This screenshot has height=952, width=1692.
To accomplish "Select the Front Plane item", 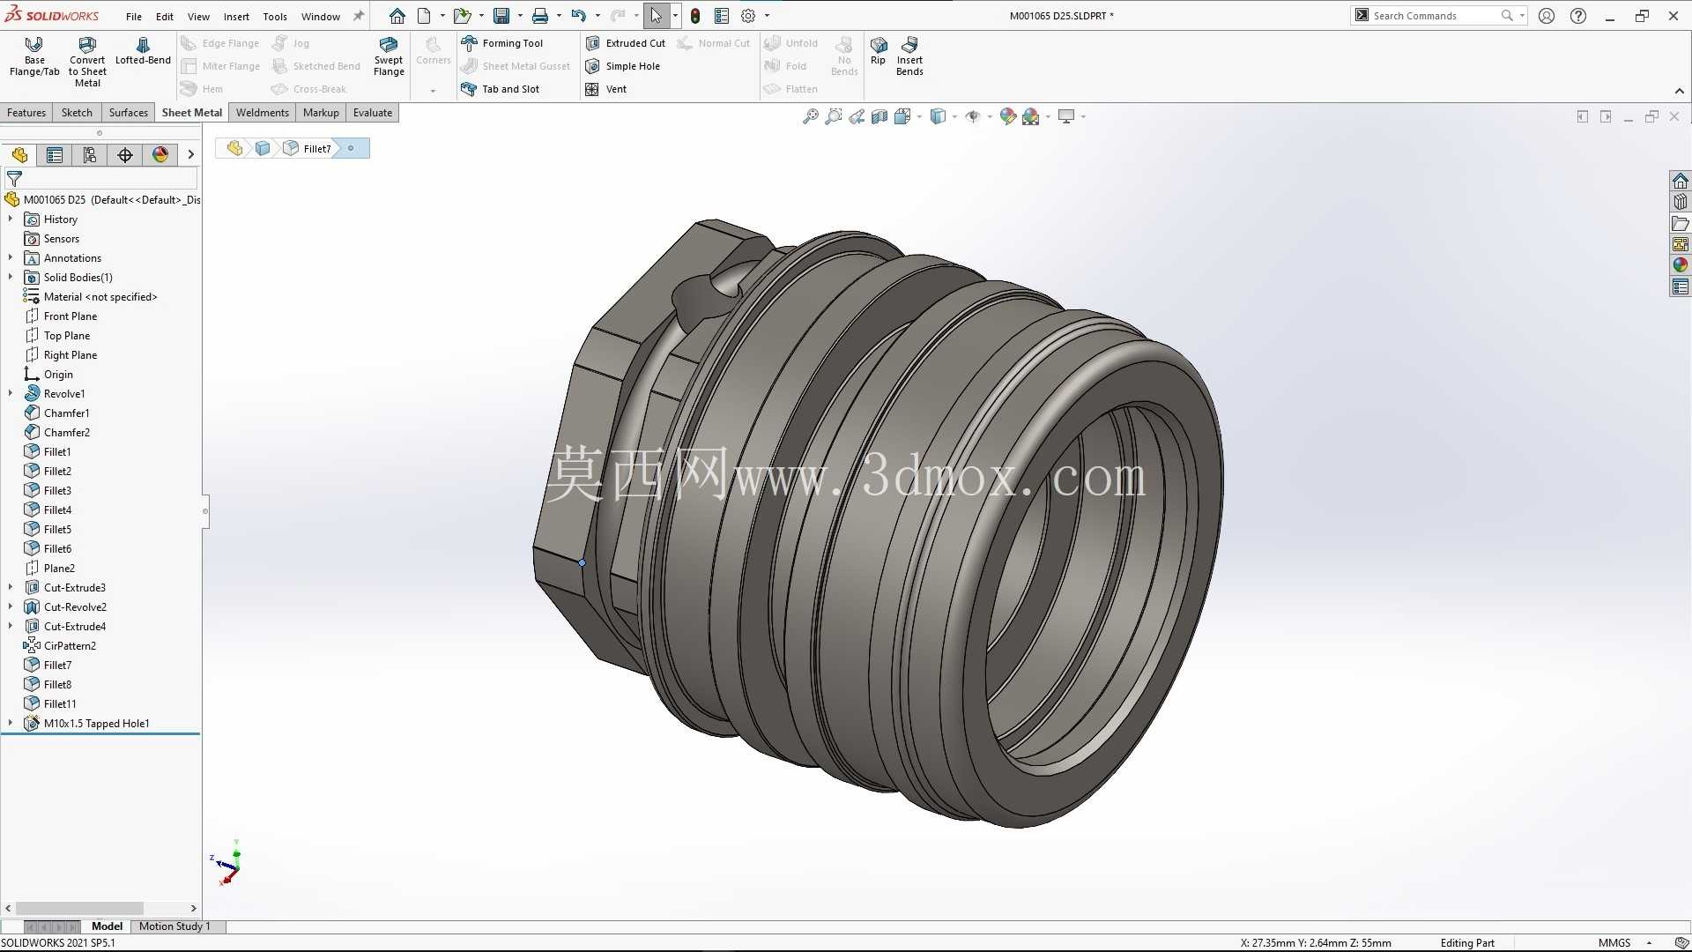I will click(70, 316).
